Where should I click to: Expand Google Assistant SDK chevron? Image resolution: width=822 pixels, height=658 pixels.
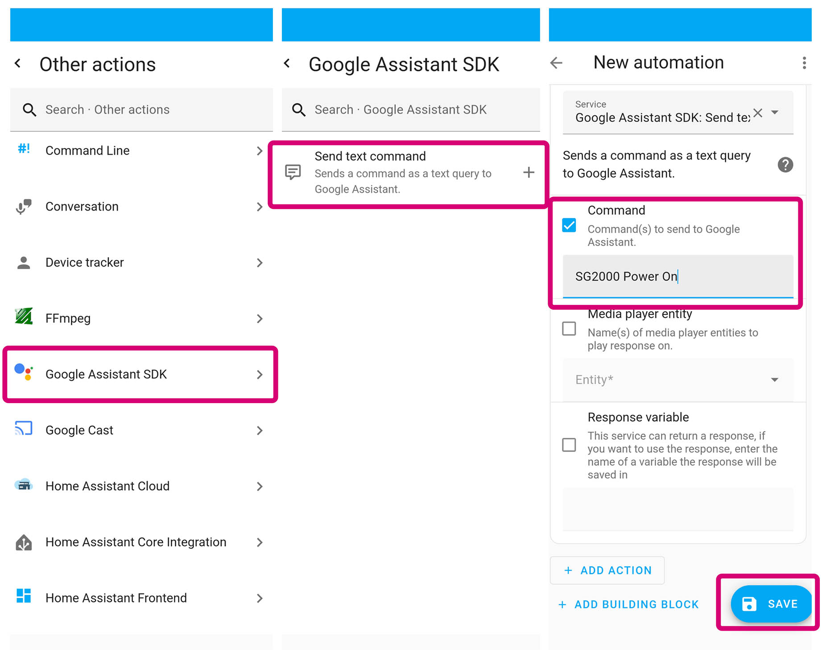coord(260,375)
